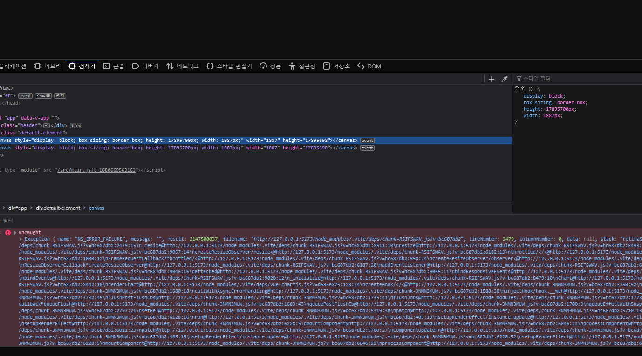Click the curly braces icon on 스타일 편집기 tab
642x356 pixels.
point(210,66)
